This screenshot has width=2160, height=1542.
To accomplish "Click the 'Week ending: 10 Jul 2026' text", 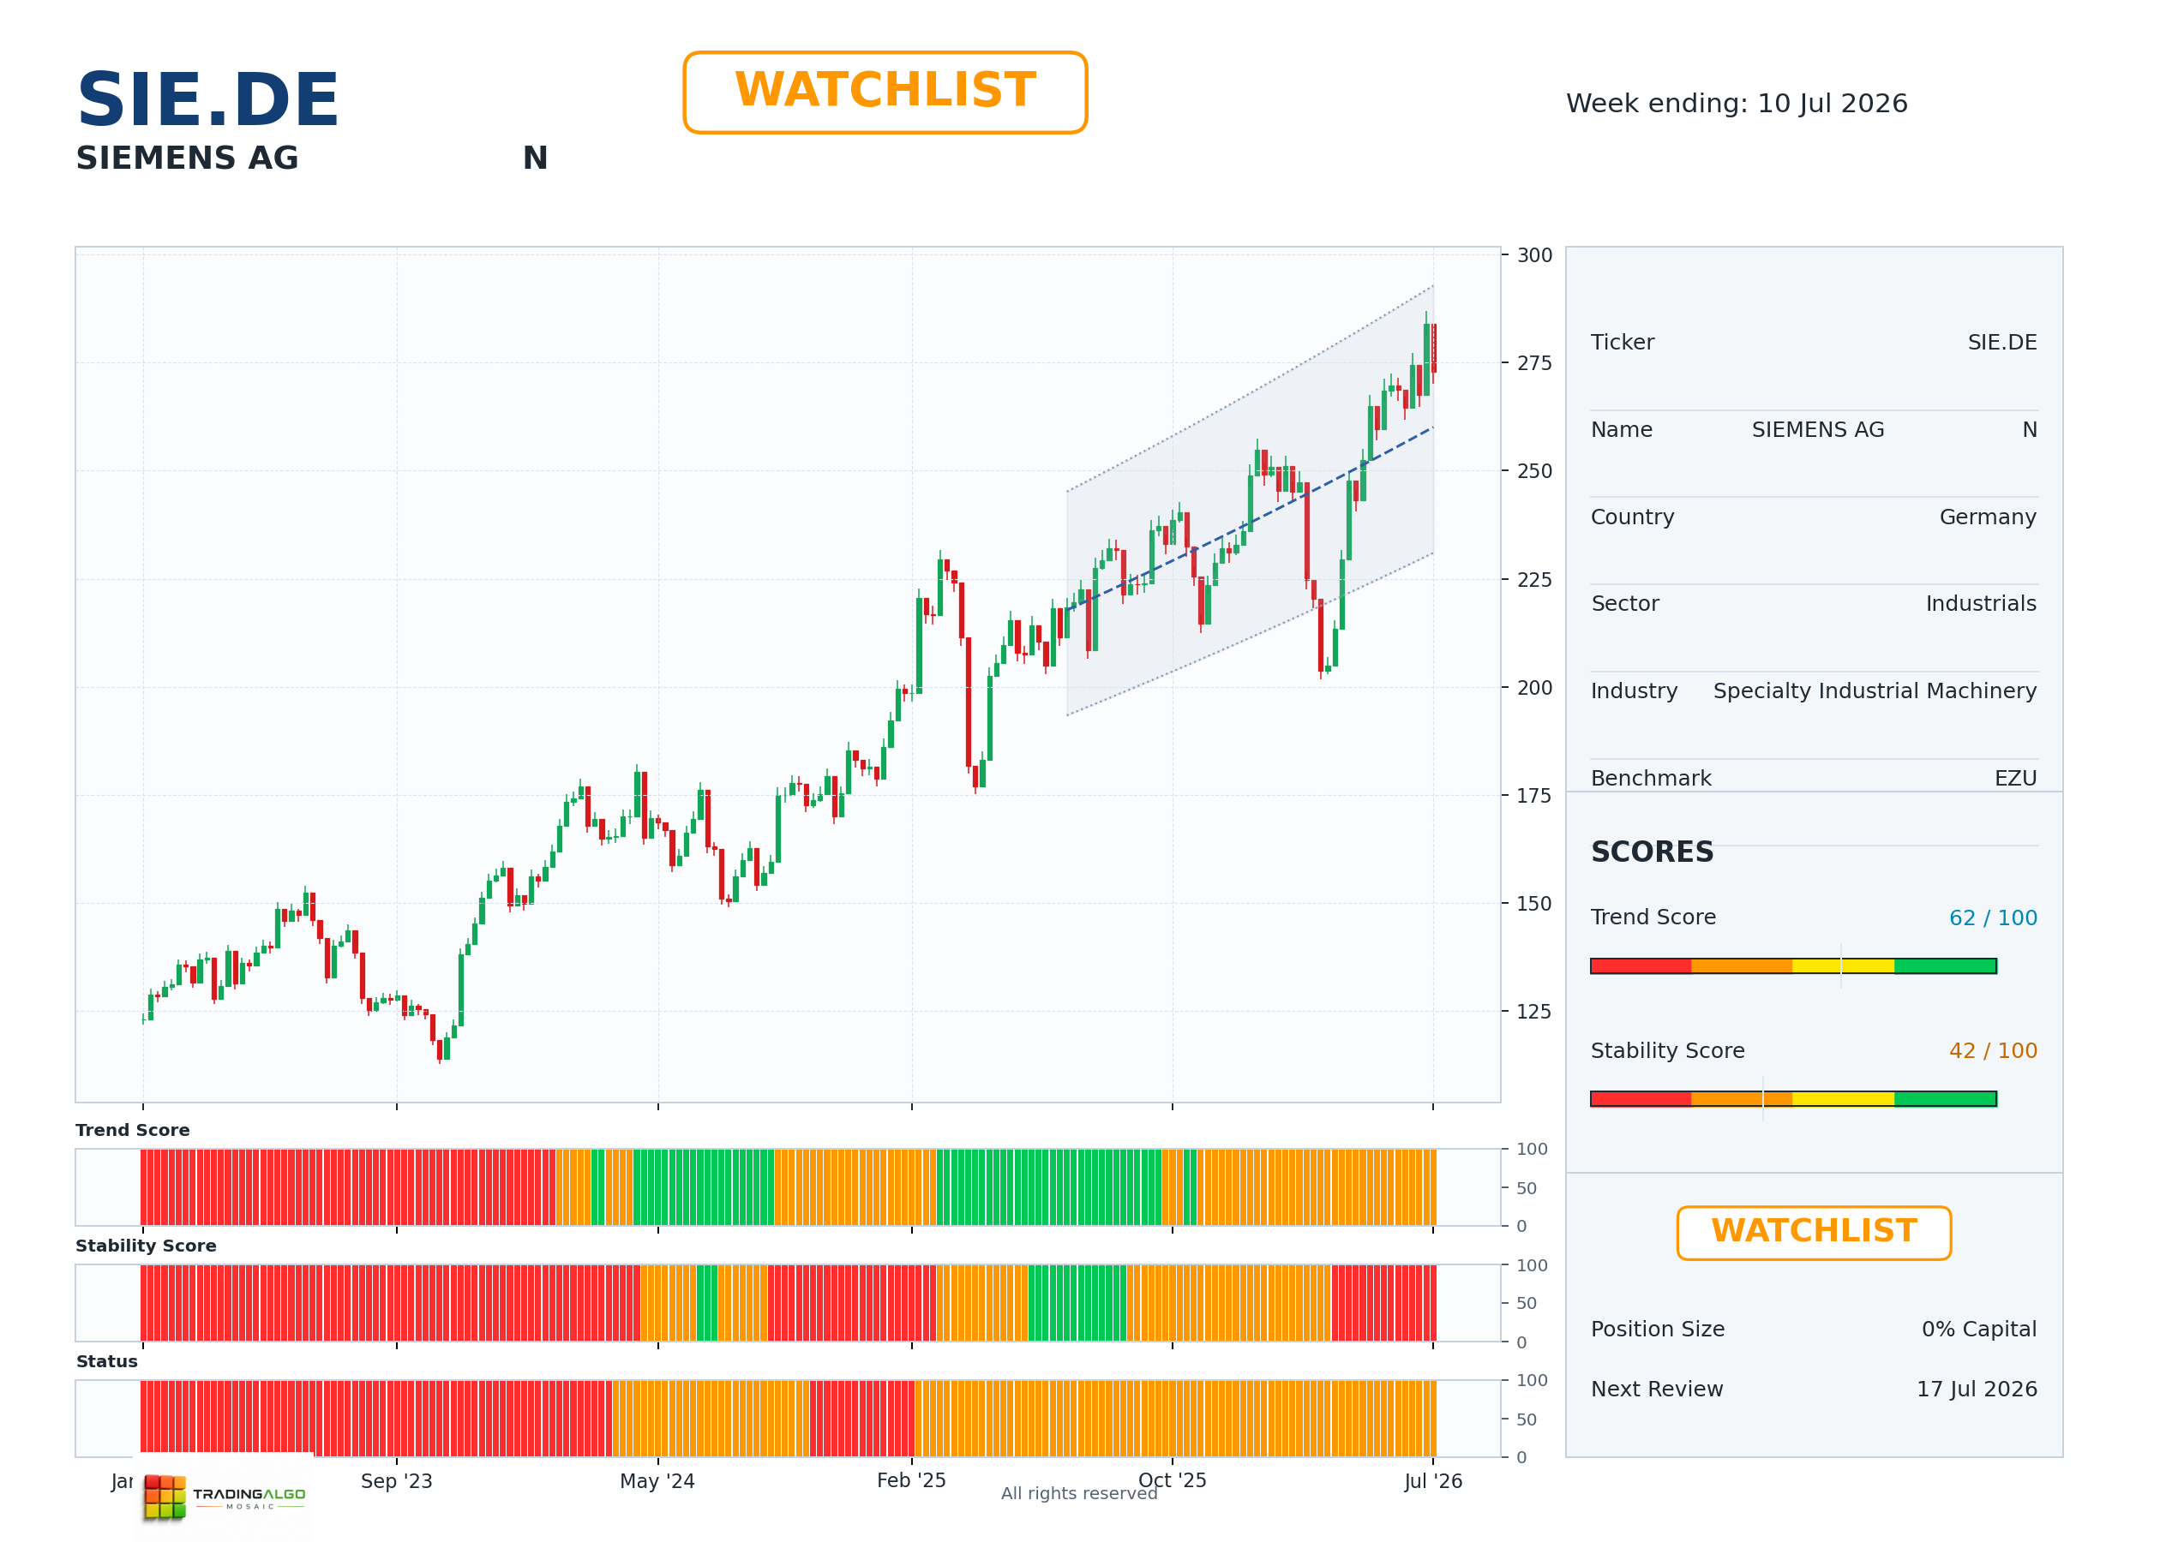I will click(x=1737, y=103).
